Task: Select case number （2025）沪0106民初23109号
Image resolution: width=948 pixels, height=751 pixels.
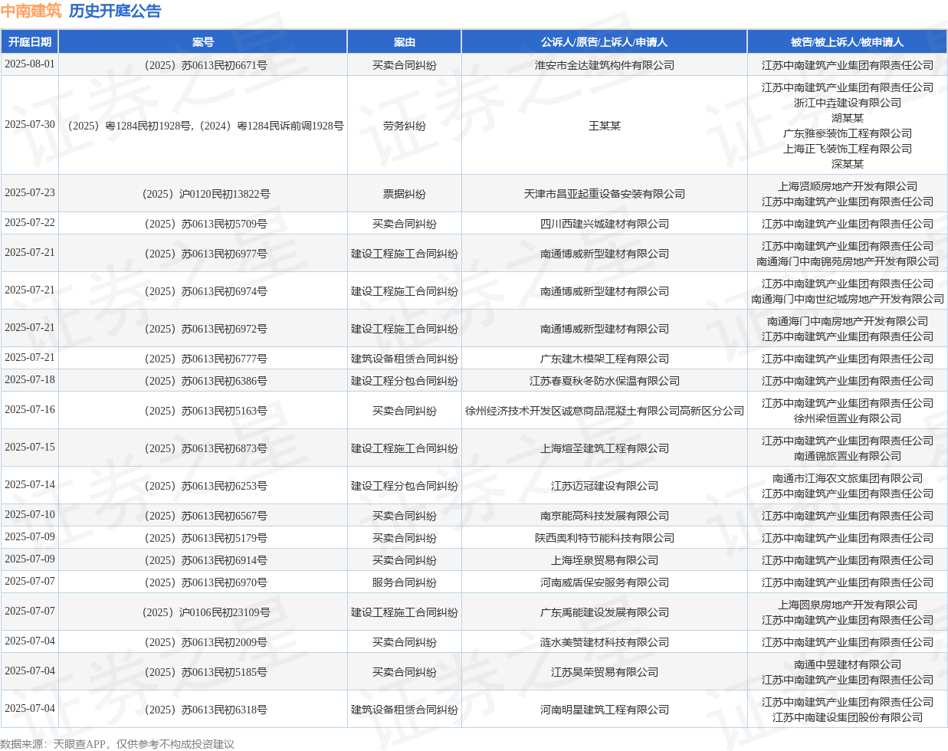Action: pos(203,612)
